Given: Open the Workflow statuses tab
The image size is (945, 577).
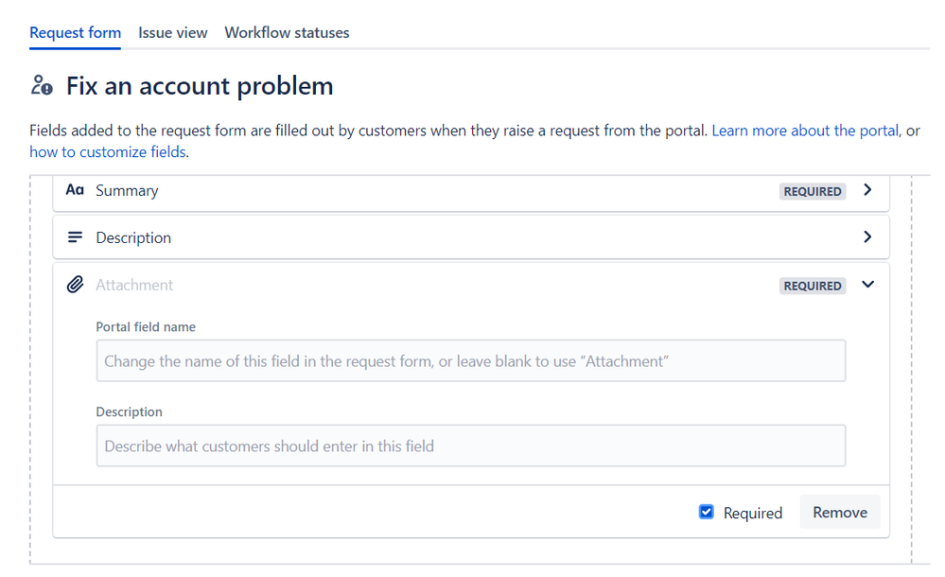Looking at the screenshot, I should point(287,32).
